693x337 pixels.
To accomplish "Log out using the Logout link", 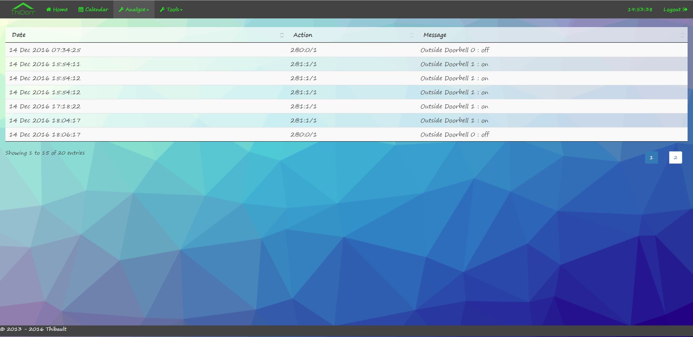I will tap(675, 9).
